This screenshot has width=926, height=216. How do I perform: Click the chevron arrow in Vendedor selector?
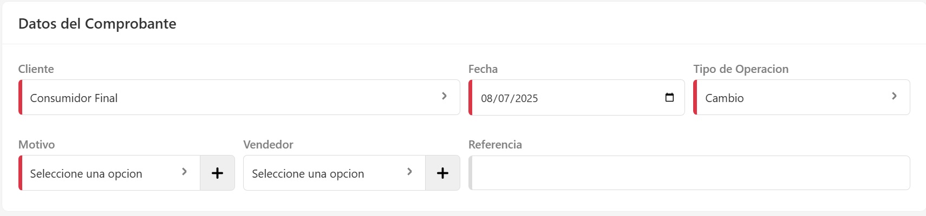pos(409,172)
